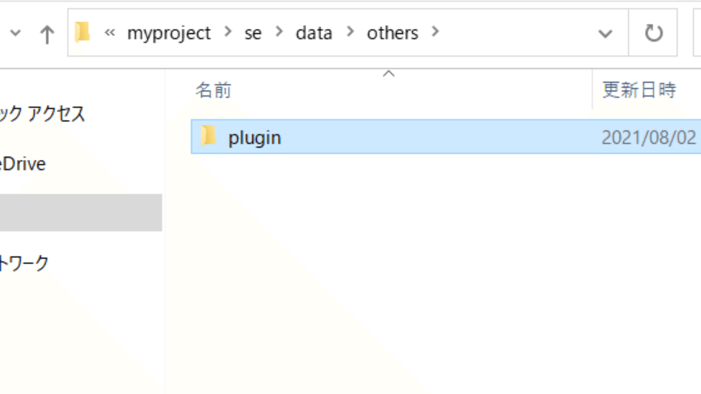This screenshot has height=394, width=701.
Task: Click the Up one level arrow
Action: click(x=47, y=34)
